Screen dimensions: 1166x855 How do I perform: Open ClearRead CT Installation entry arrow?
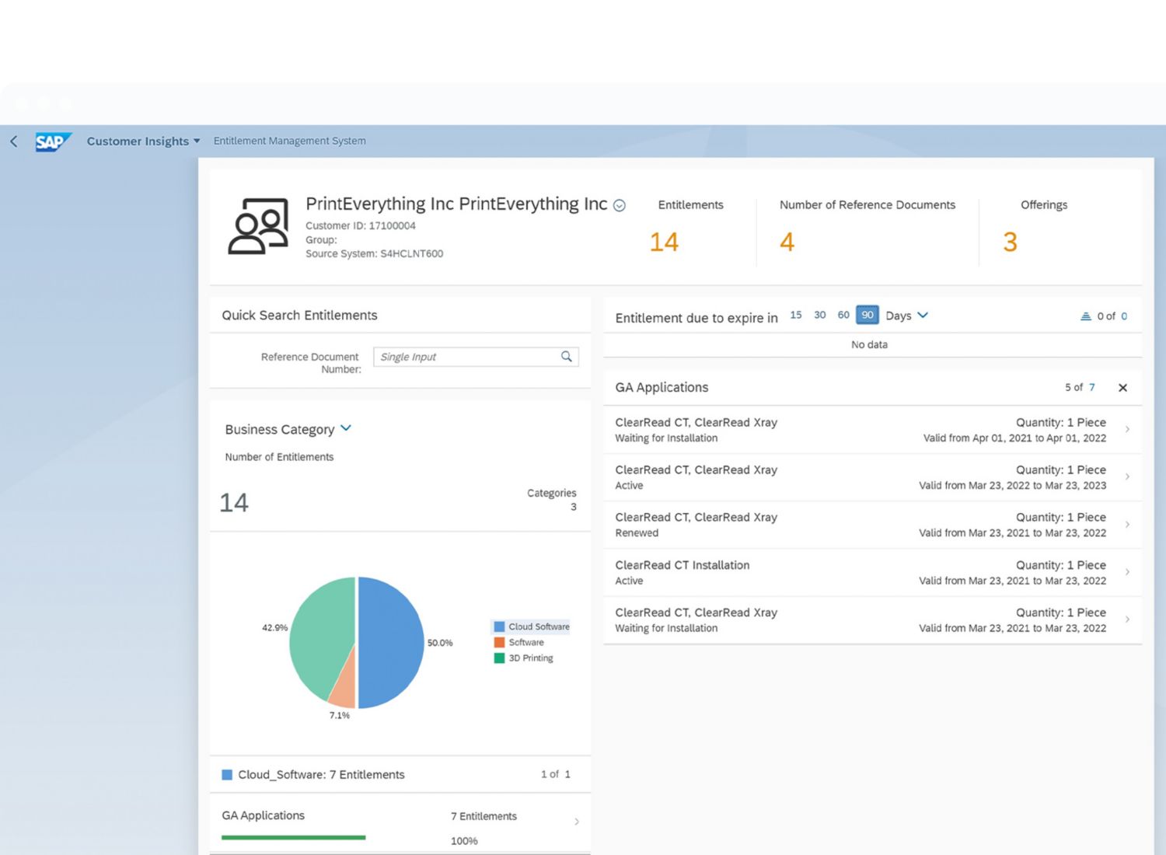[x=1127, y=572]
